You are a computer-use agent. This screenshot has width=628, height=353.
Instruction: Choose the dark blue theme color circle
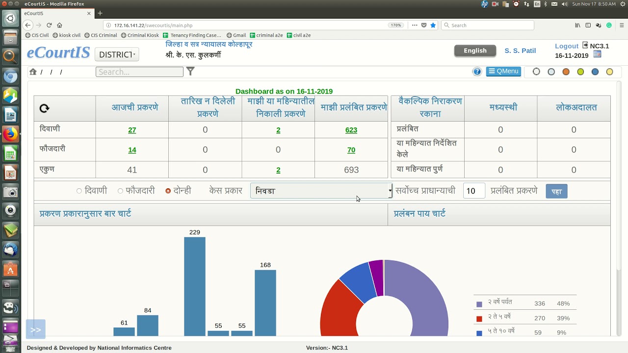(595, 72)
